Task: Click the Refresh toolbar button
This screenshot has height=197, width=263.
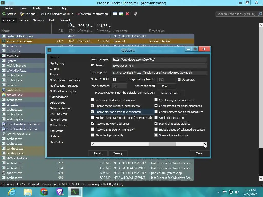Action: click(9, 14)
